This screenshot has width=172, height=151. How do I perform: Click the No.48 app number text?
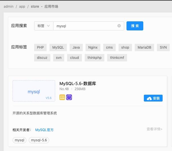[64, 89]
